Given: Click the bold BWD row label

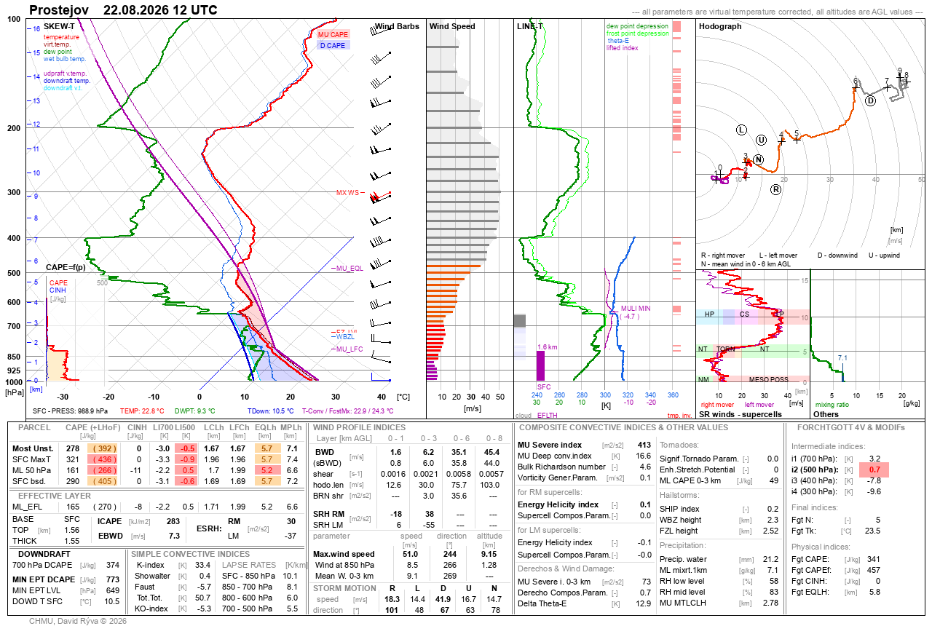Looking at the screenshot, I should [x=325, y=452].
